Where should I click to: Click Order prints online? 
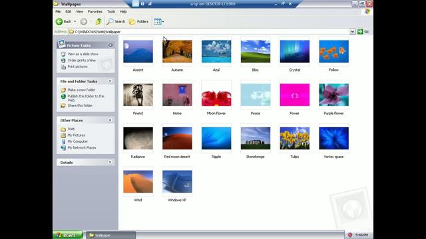click(81, 60)
